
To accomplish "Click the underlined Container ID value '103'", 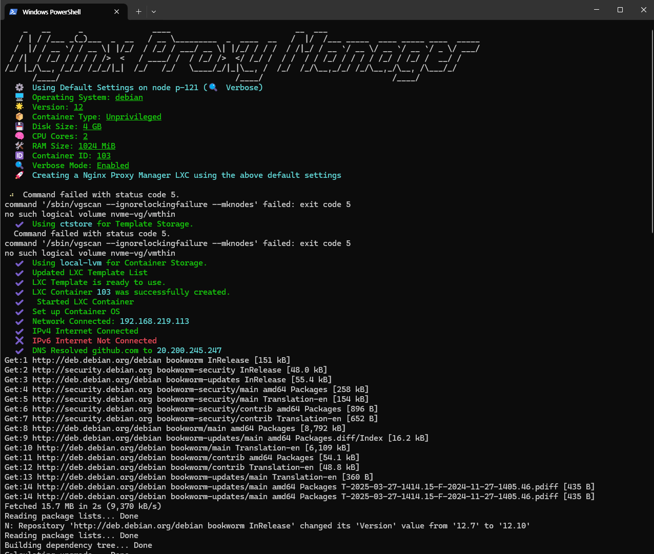I will point(104,156).
